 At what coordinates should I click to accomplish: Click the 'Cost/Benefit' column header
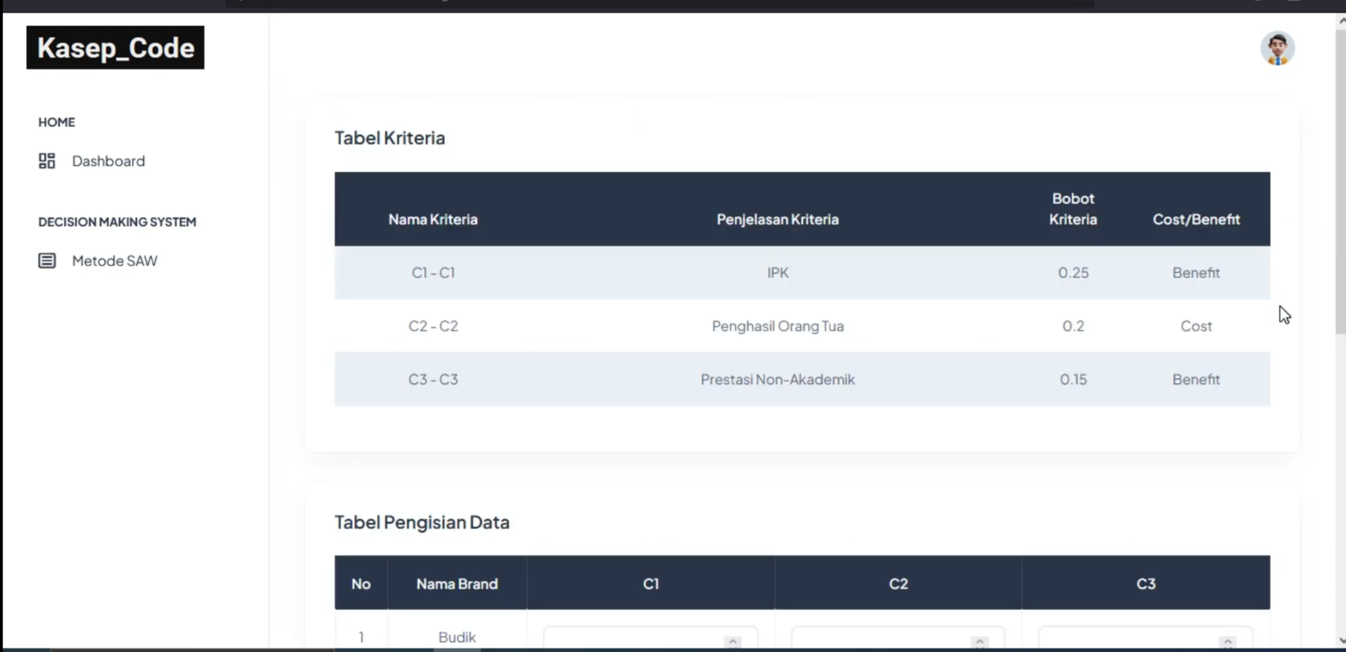[1196, 219]
